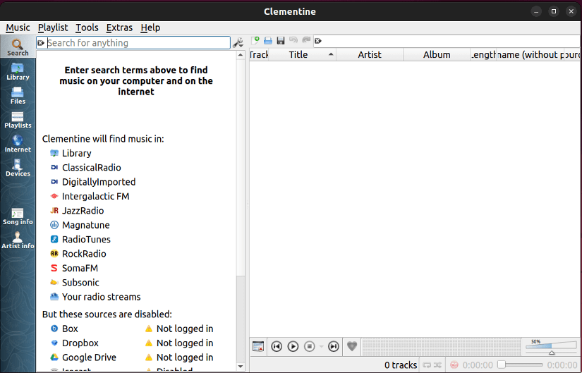
Task: Skip to next track
Action: click(334, 346)
